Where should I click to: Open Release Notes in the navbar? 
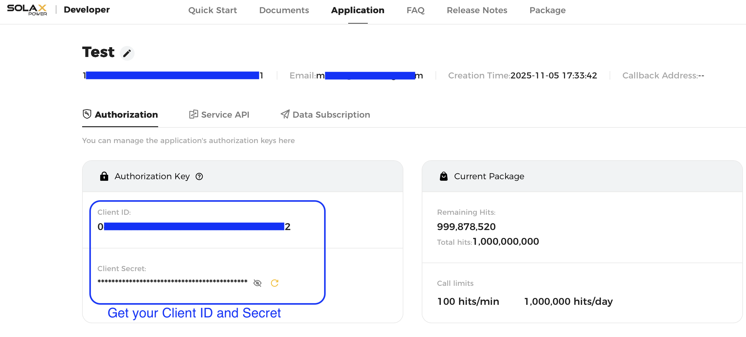tap(477, 10)
